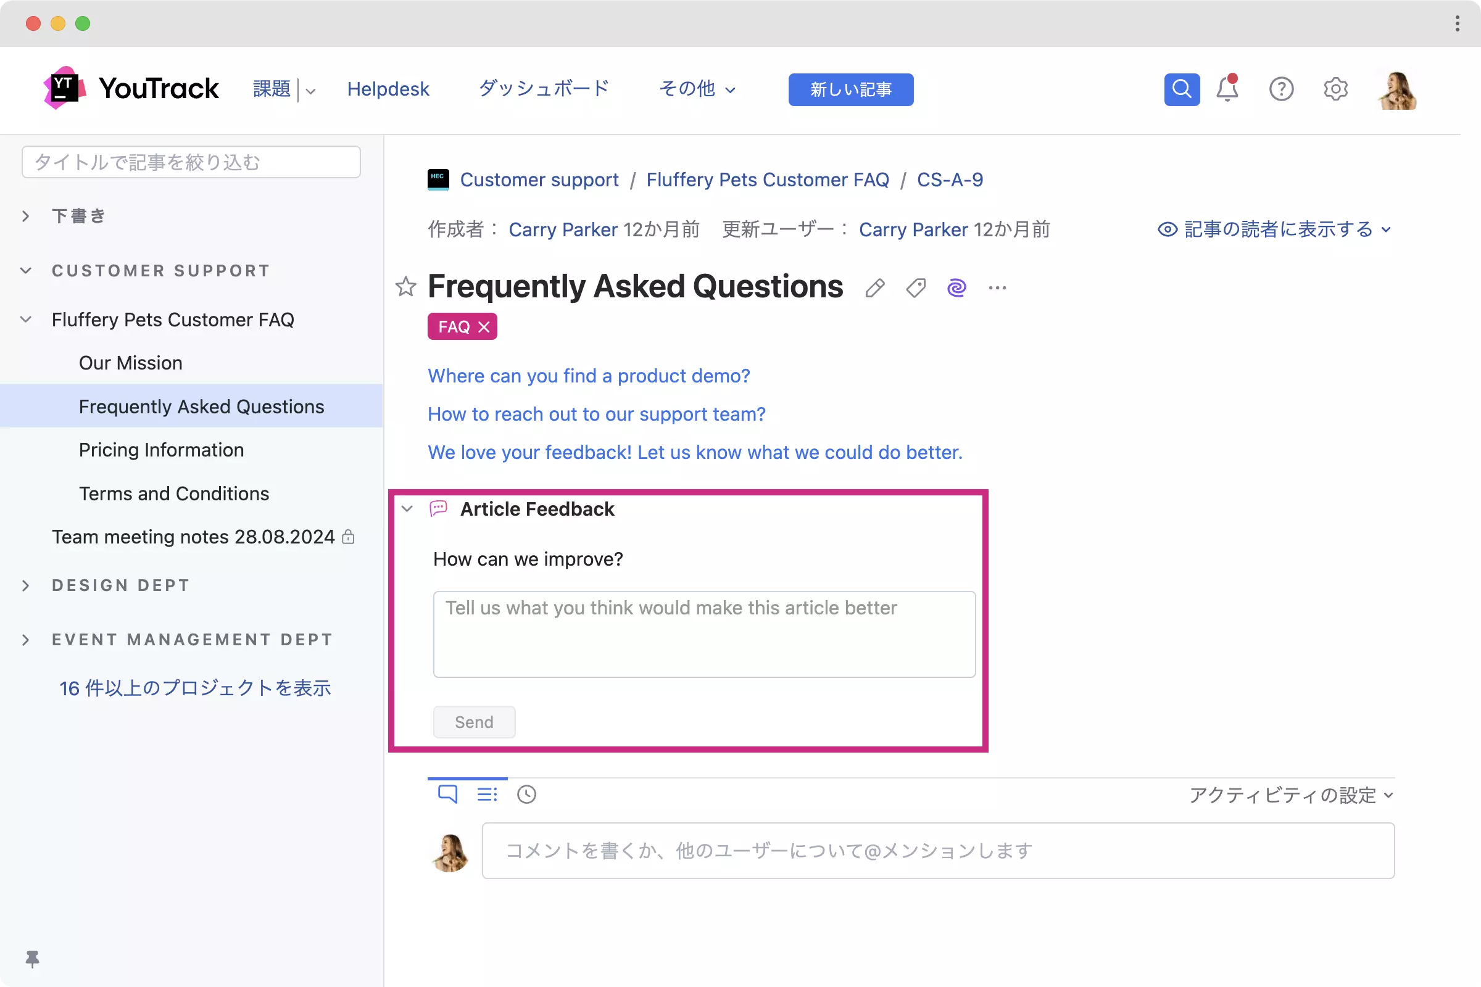The image size is (1481, 987).
Task: Remove the FAQ tag with the X
Action: (484, 328)
